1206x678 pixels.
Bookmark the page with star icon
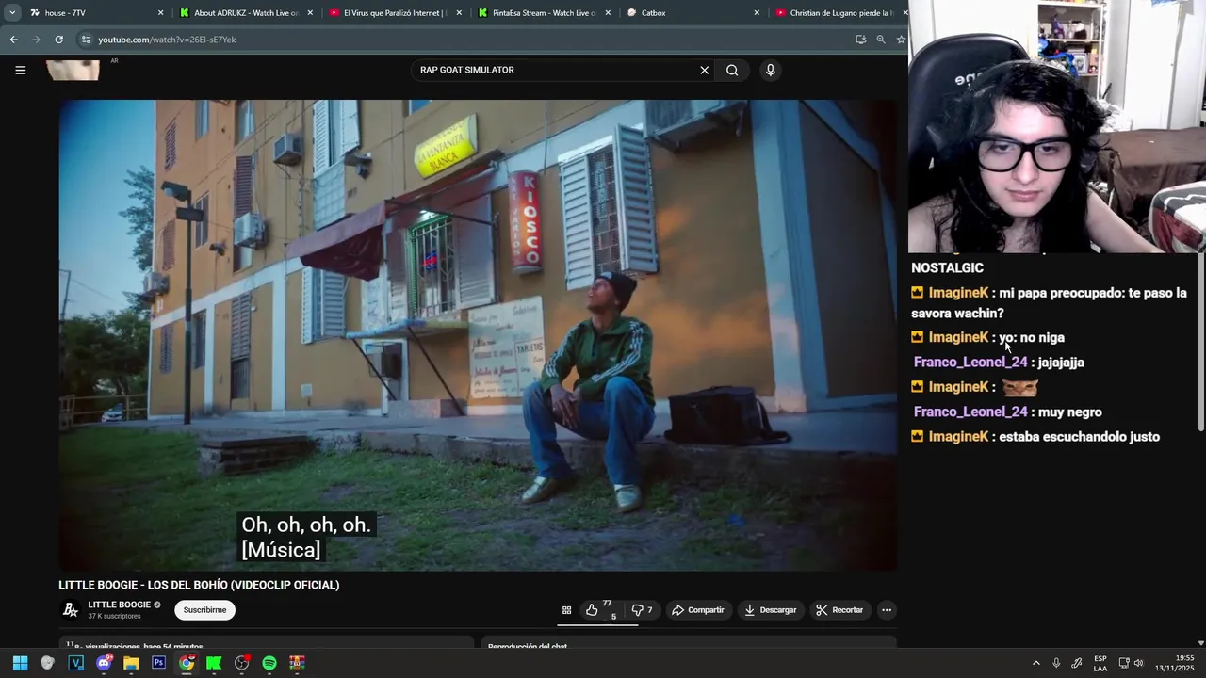pos(901,40)
